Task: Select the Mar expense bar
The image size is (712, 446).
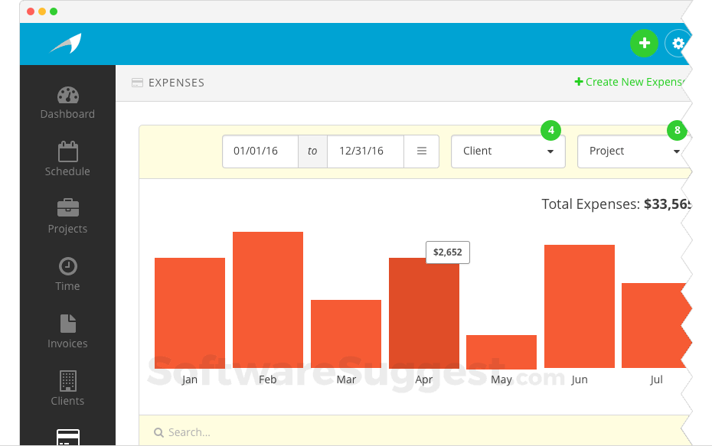Action: coord(346,334)
